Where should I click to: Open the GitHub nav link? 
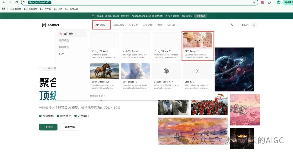[x=171, y=25]
